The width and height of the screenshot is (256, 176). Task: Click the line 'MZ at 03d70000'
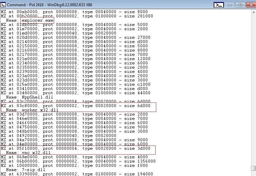(74, 114)
